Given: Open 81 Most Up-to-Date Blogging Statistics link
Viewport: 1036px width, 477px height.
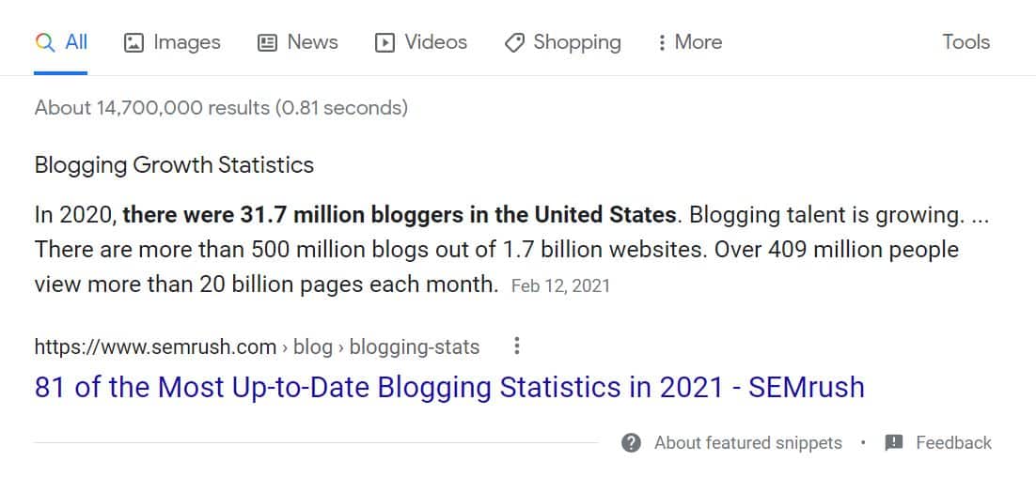Looking at the screenshot, I should click(x=449, y=387).
